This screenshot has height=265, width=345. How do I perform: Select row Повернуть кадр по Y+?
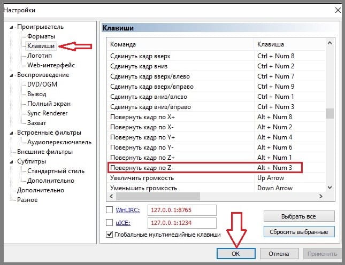tap(216, 137)
